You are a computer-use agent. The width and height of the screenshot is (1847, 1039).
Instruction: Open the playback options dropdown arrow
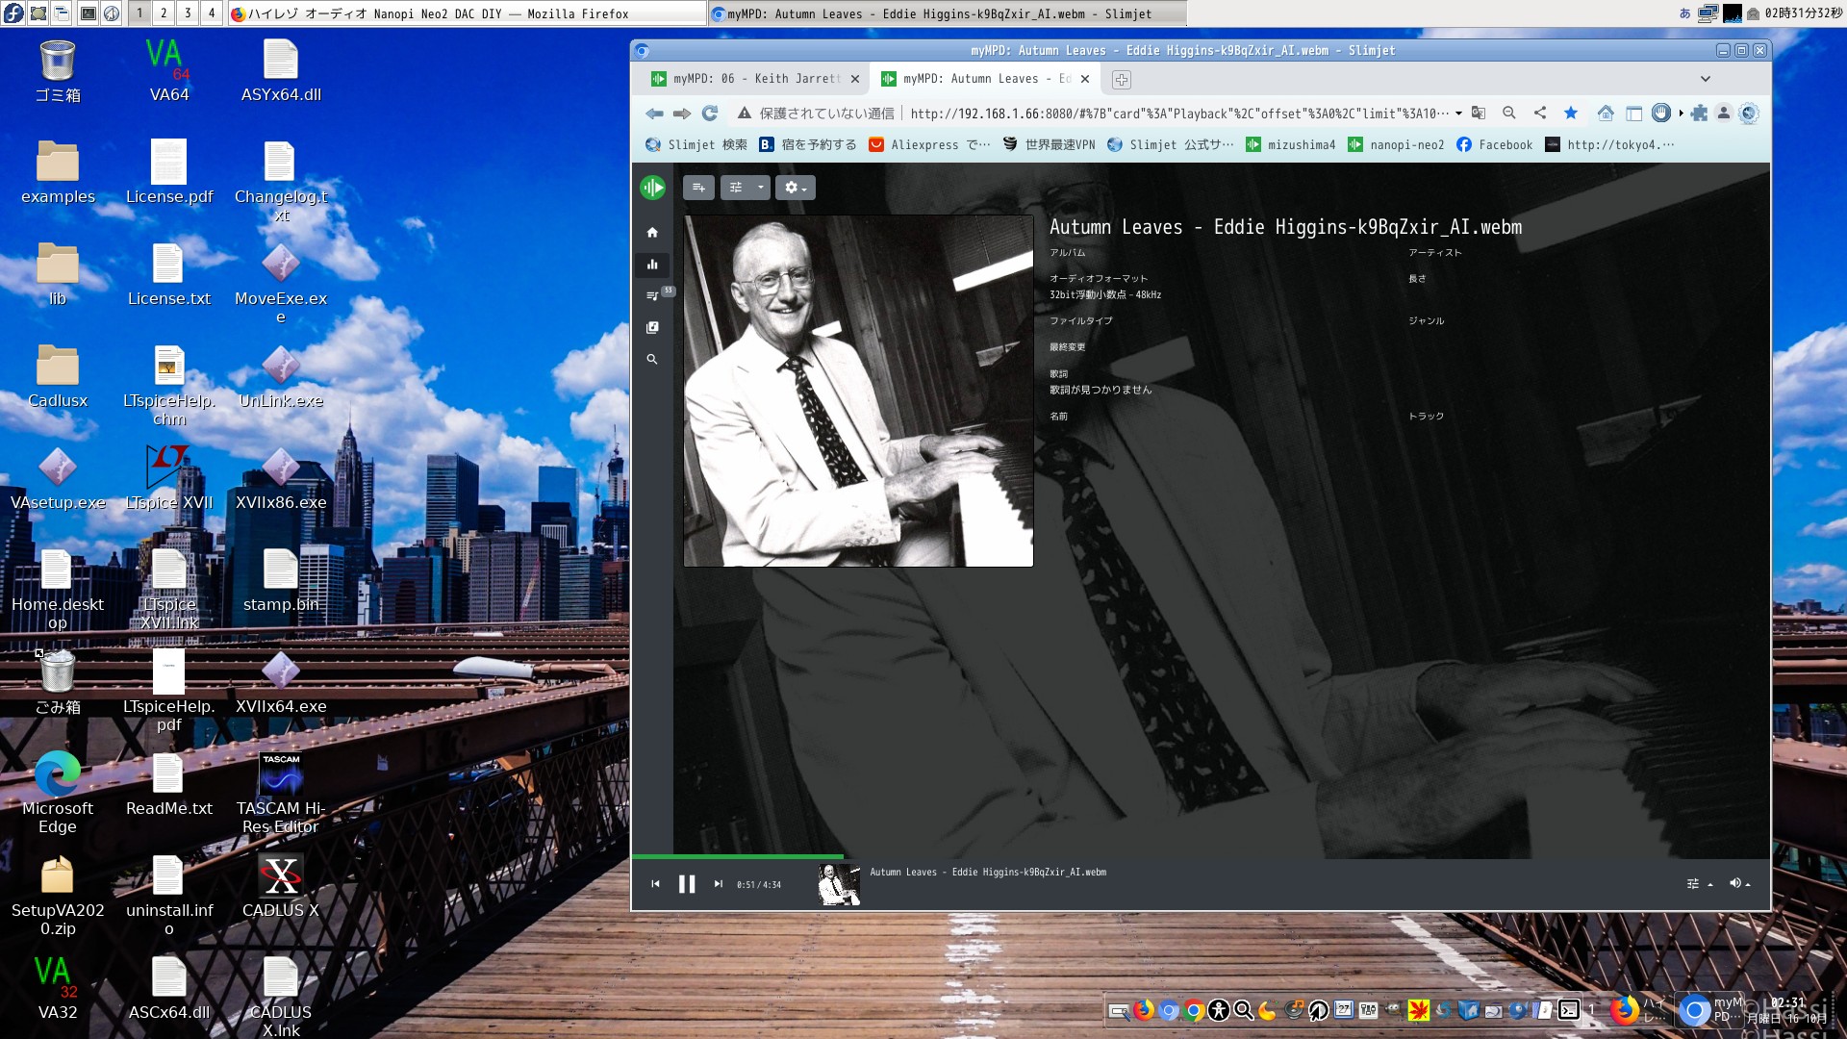pos(760,188)
